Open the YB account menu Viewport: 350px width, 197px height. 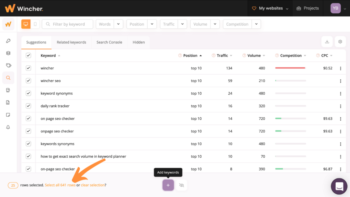pyautogui.click(x=338, y=8)
